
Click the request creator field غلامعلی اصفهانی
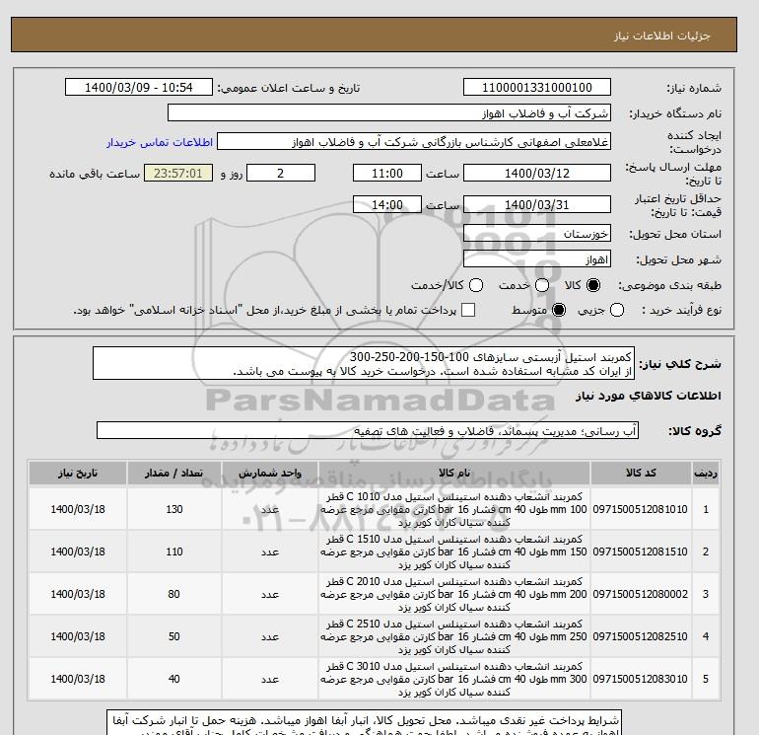click(414, 142)
